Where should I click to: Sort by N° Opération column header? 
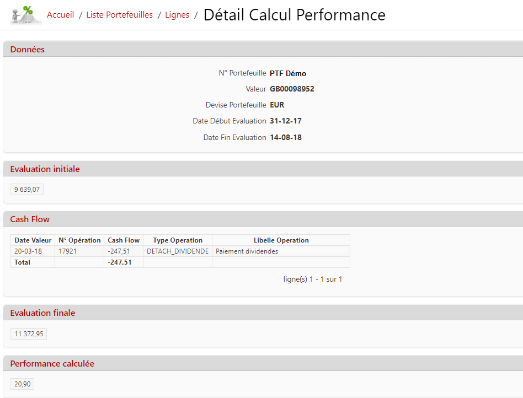[x=79, y=240]
